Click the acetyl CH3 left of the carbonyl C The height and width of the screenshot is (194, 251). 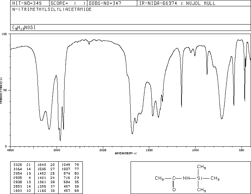159,178
